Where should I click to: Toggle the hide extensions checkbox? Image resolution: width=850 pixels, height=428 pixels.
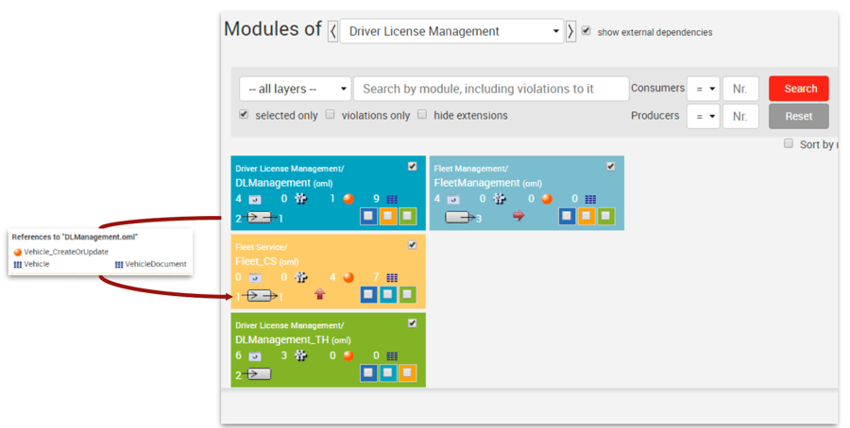pos(422,115)
